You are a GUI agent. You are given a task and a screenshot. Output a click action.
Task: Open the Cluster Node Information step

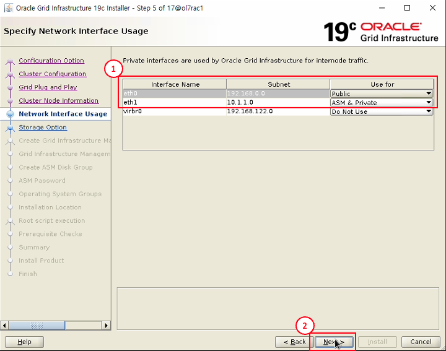coord(59,101)
